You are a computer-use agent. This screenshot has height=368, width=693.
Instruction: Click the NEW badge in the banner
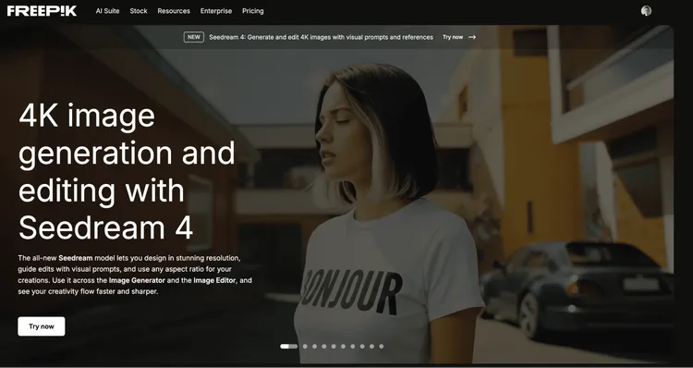194,37
